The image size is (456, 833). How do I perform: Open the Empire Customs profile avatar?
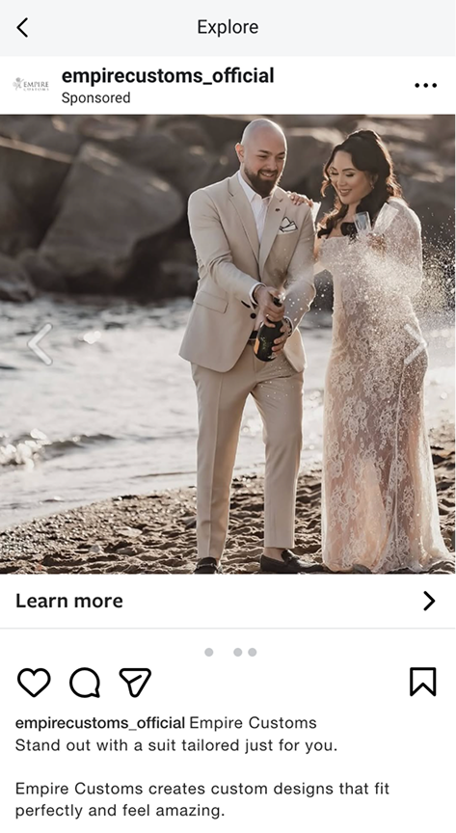31,85
